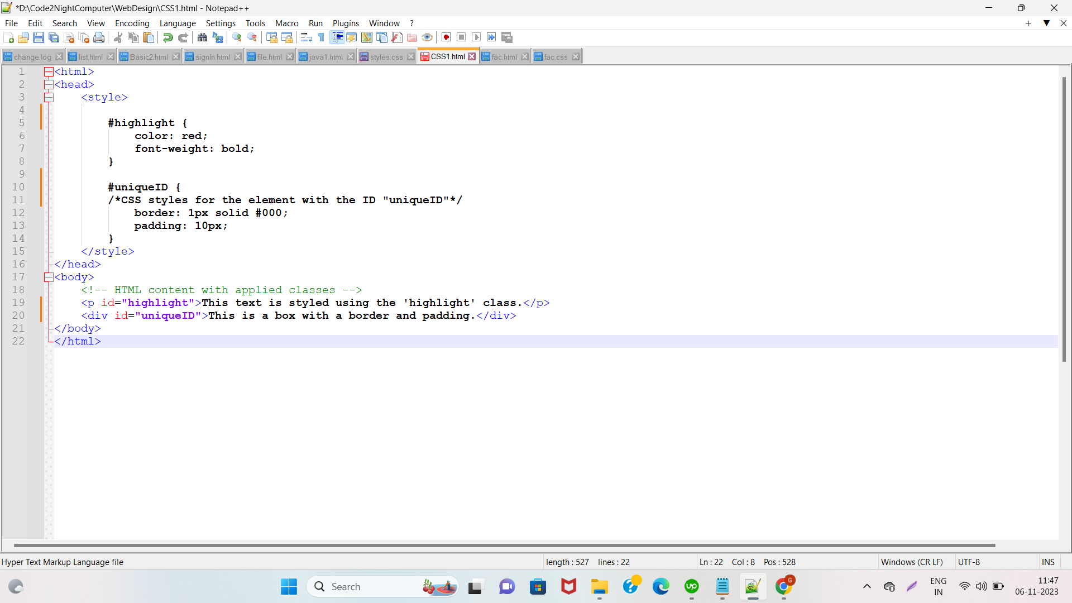Toggle the Word Wrap toolbar button
This screenshot has height=603, width=1072.
(306, 37)
